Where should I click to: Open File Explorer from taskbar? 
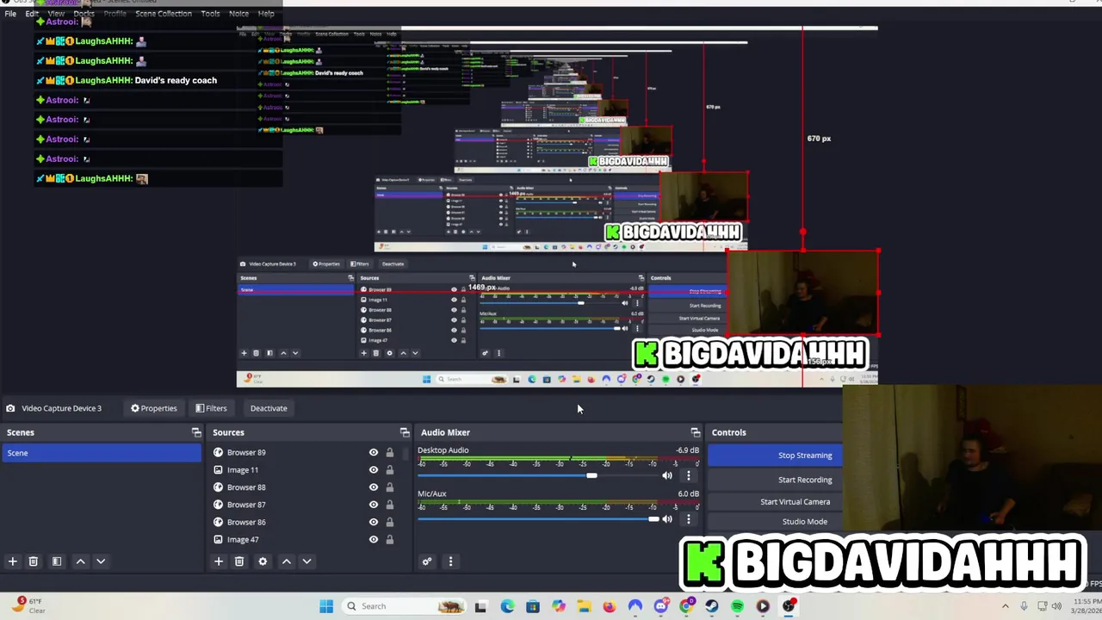(x=584, y=606)
